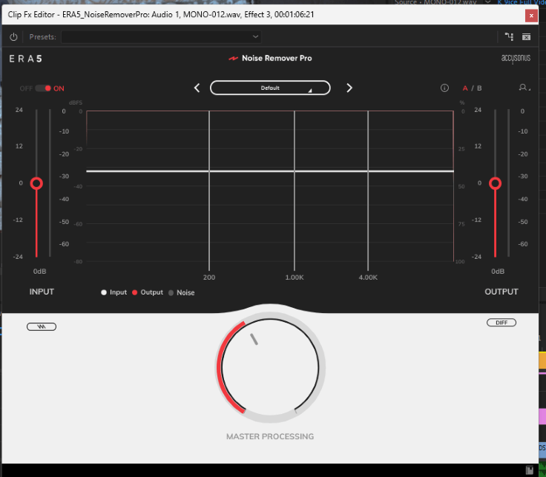Image resolution: width=546 pixels, height=477 pixels.
Task: Click the 1.00K band divider line
Action: (295, 191)
